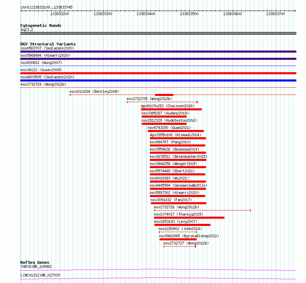Click the thick red bar under esv34122
This screenshot has width=306, height=283.
[158, 73]
